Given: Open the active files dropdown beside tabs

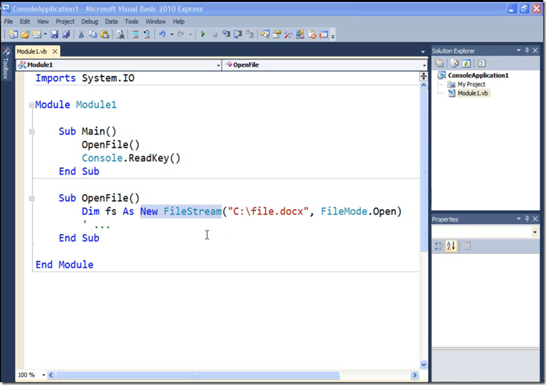Looking at the screenshot, I should click(x=423, y=52).
